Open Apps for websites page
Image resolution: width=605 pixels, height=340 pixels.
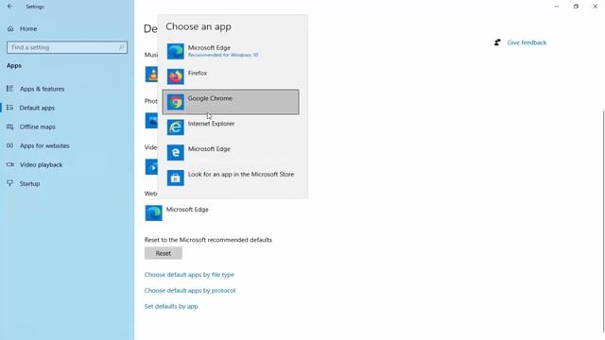(44, 145)
